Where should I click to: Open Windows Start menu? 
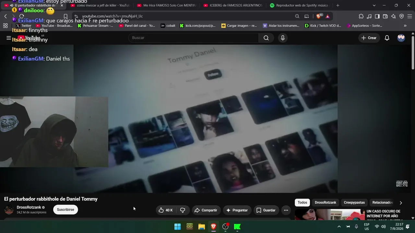coord(178,227)
